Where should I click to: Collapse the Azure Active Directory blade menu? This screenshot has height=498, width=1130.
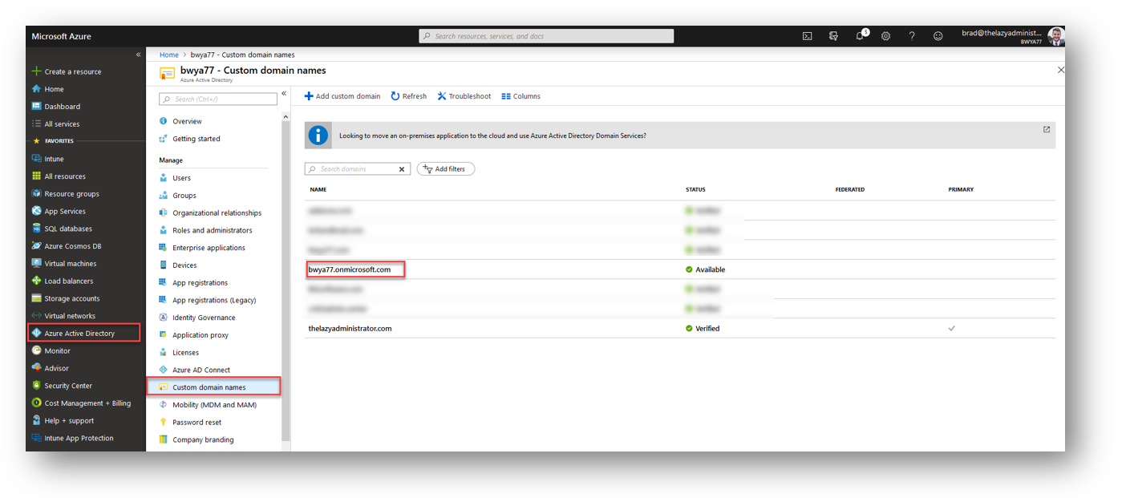[284, 93]
